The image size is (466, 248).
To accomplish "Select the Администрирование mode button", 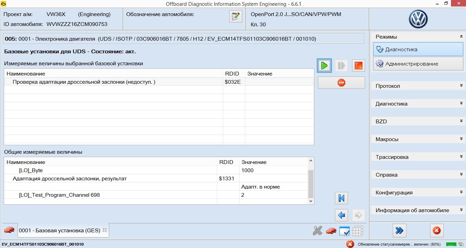I will (x=418, y=64).
